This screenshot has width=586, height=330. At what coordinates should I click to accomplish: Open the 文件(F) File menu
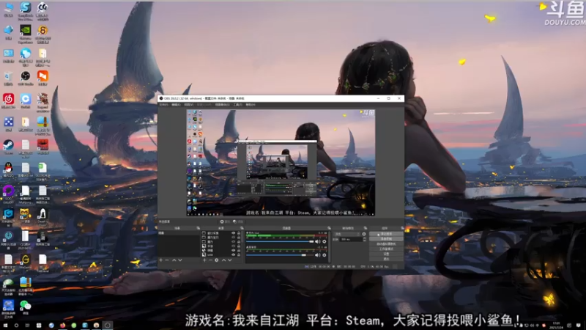click(163, 105)
